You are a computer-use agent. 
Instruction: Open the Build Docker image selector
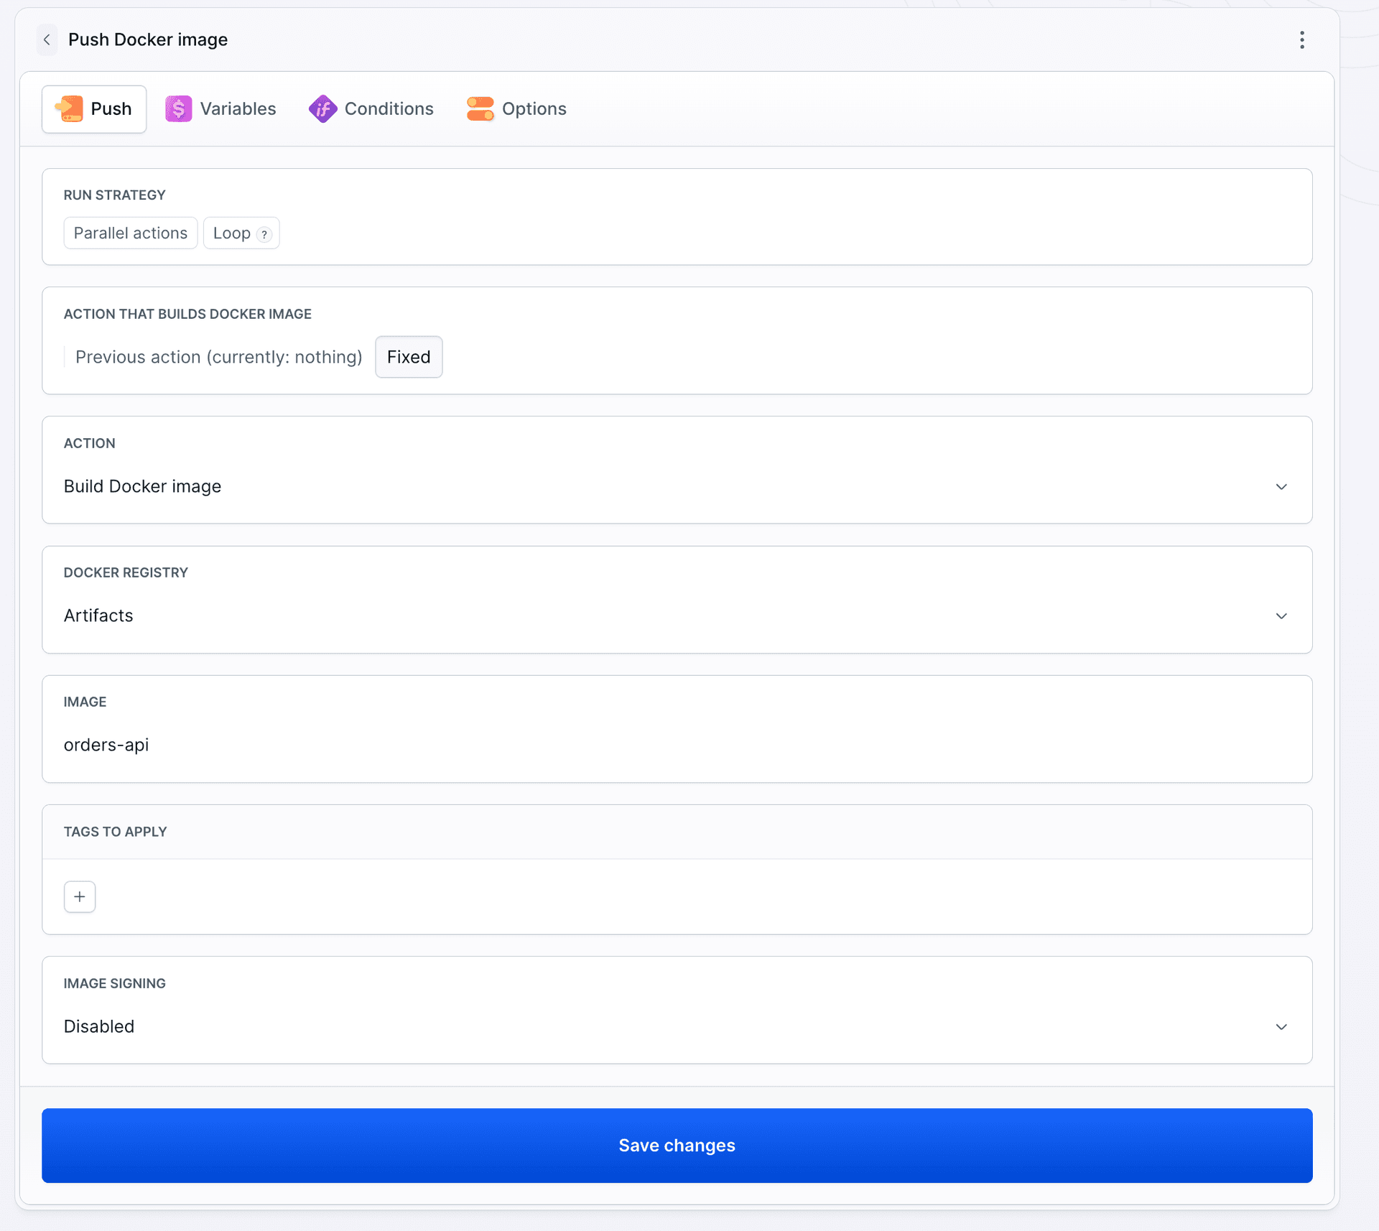pyautogui.click(x=677, y=487)
